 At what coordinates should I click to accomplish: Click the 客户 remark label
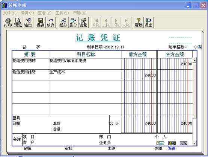pyautogui.click(x=29, y=142)
